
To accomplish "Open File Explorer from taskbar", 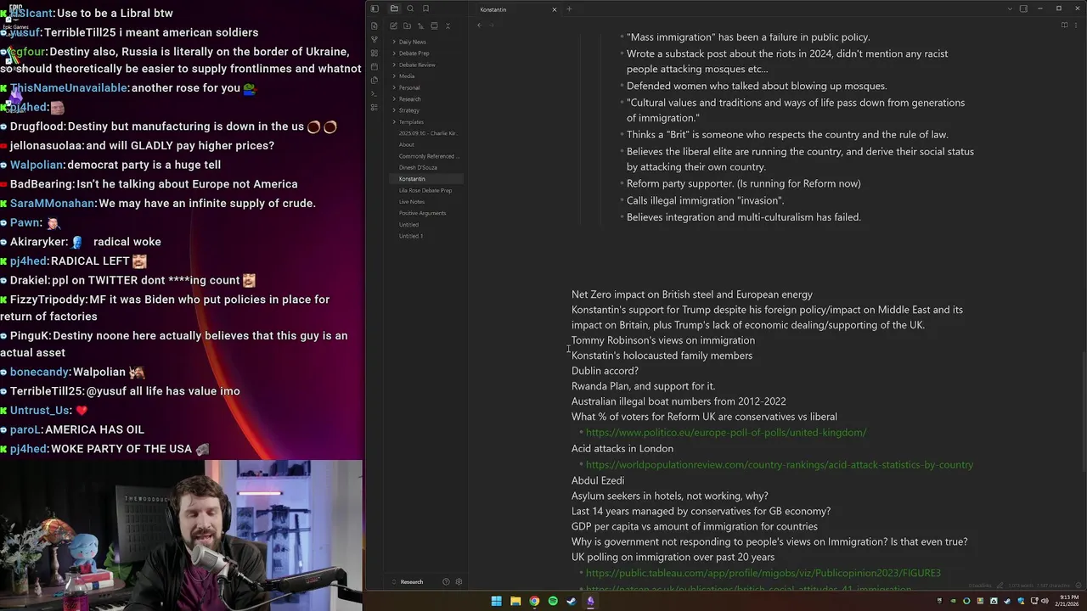I will pos(515,601).
